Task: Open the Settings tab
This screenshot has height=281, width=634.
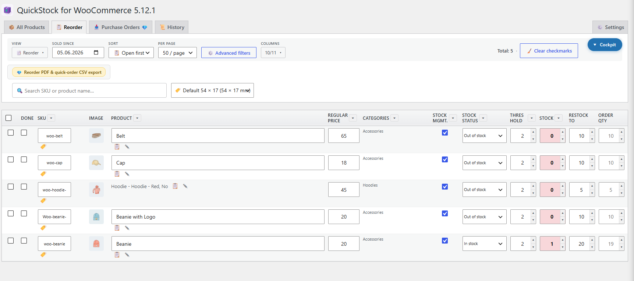Action: 610,27
